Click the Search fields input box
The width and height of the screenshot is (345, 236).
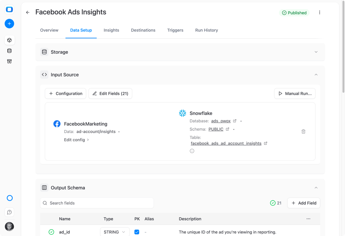[x=97, y=203]
